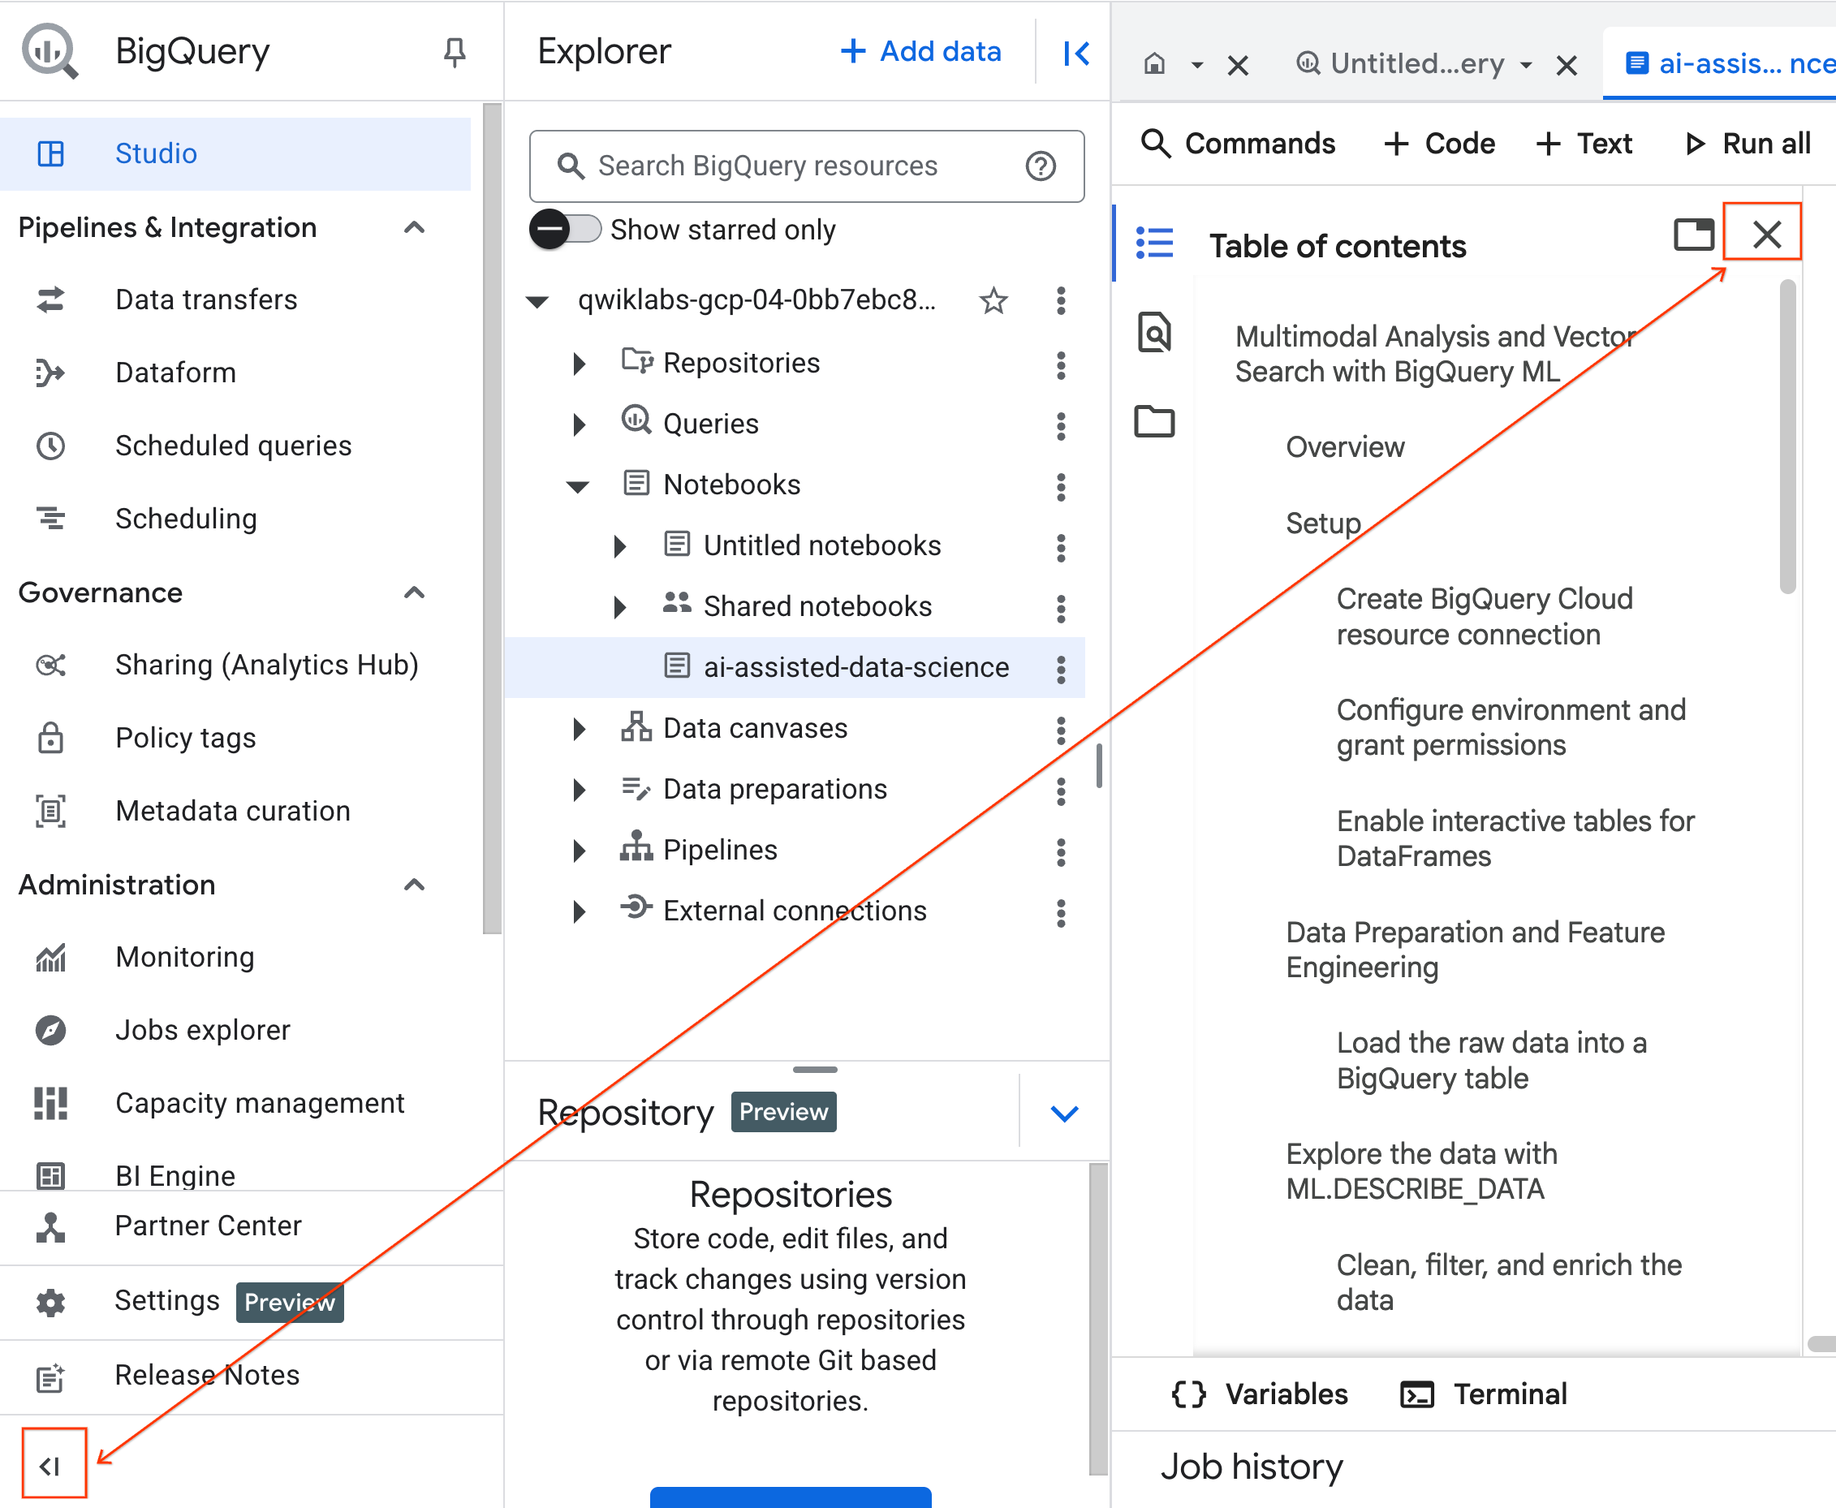
Task: Open the Table of contents sidebar icon
Action: (1154, 243)
